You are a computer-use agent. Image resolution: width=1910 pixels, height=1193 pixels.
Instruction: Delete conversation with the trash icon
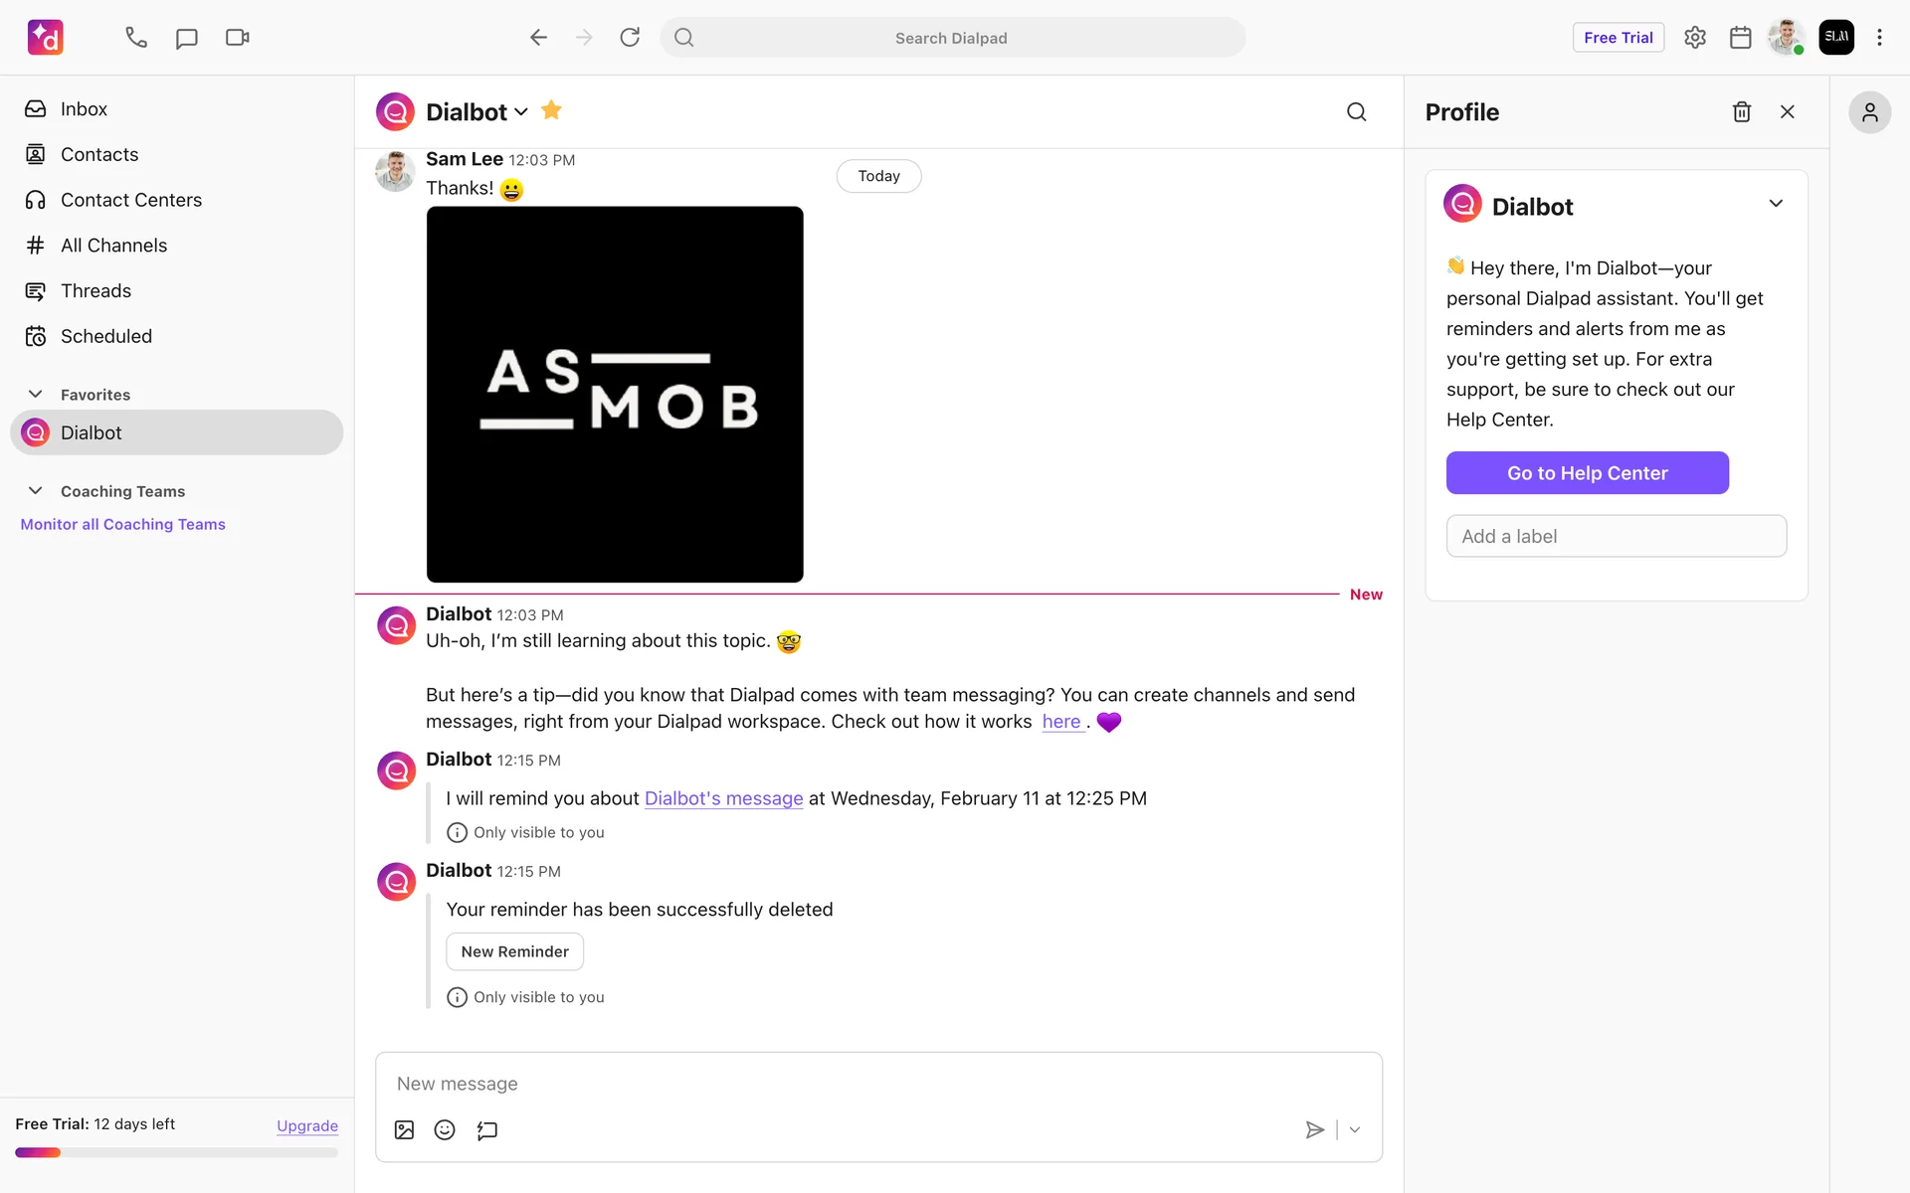click(x=1741, y=112)
